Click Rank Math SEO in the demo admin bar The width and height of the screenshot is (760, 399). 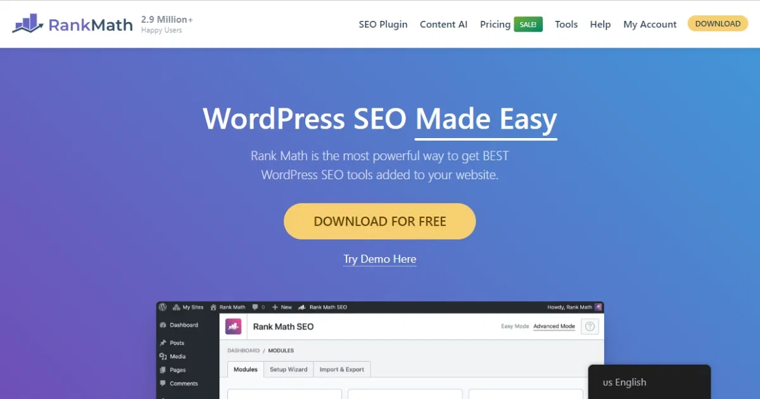[322, 307]
